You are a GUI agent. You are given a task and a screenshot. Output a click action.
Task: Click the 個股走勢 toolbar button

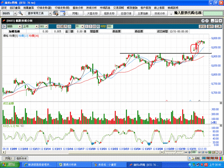109,13
